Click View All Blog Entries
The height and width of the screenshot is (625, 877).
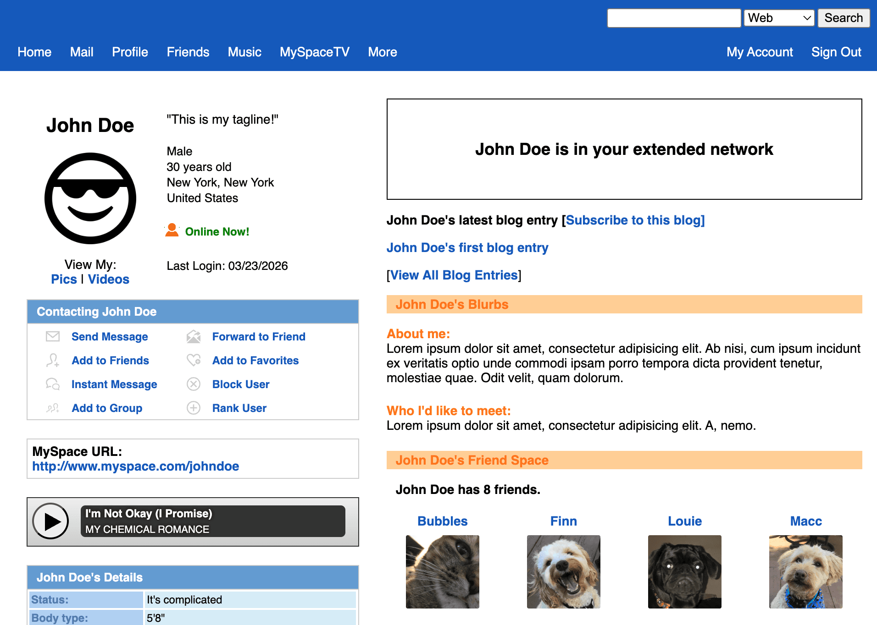454,275
